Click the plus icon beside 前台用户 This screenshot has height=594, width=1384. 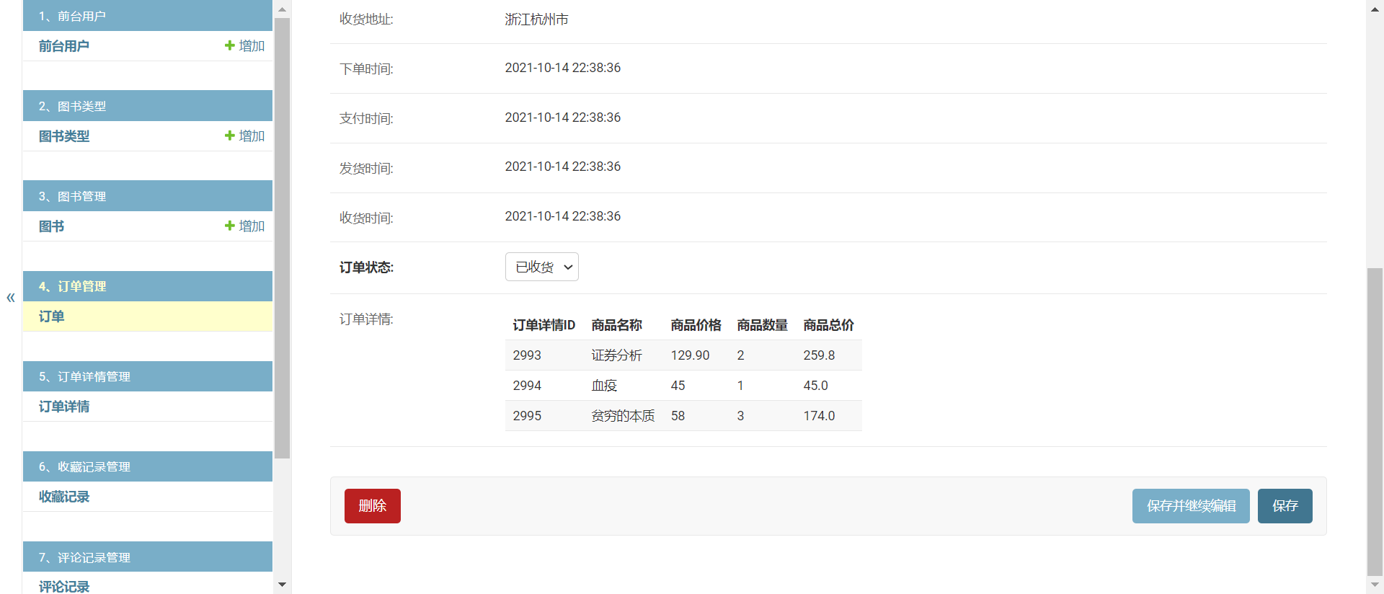tap(230, 45)
